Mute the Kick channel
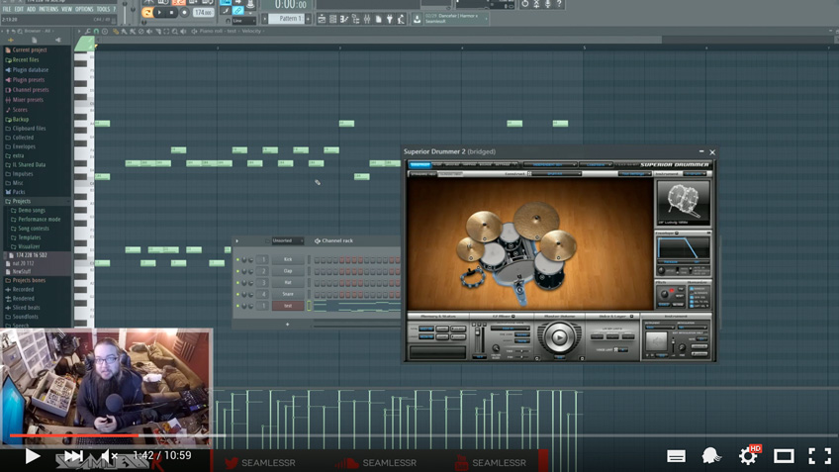The width and height of the screenshot is (839, 472). pyautogui.click(x=238, y=259)
